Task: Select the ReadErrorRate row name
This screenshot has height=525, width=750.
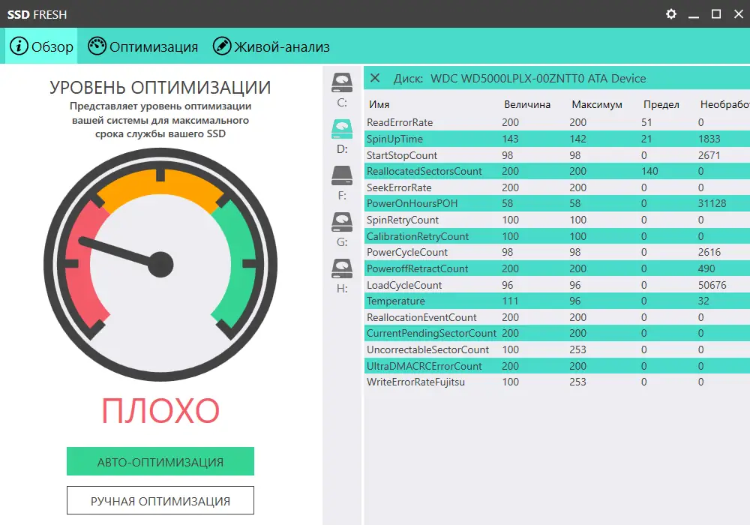Action: pyautogui.click(x=400, y=122)
